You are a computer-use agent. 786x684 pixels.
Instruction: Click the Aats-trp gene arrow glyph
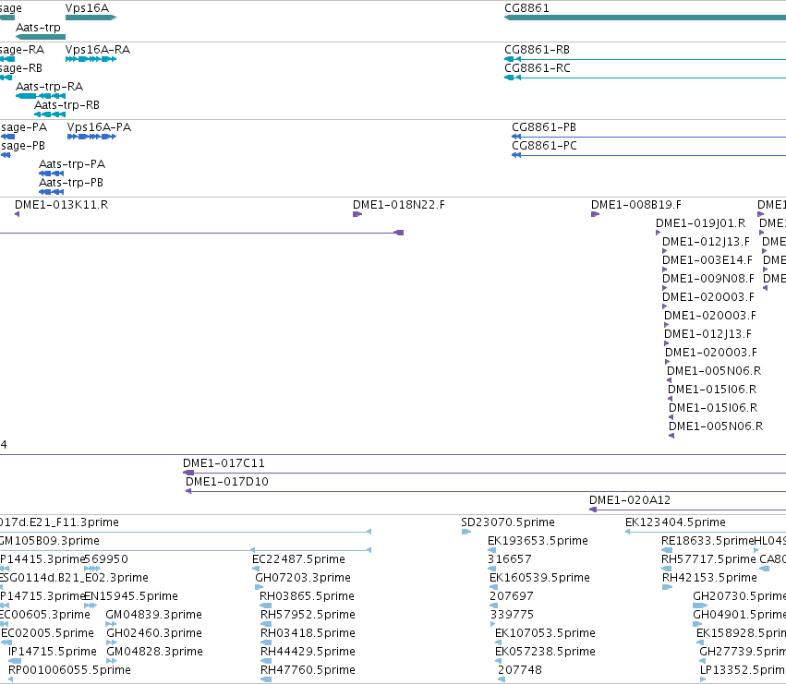point(41,37)
